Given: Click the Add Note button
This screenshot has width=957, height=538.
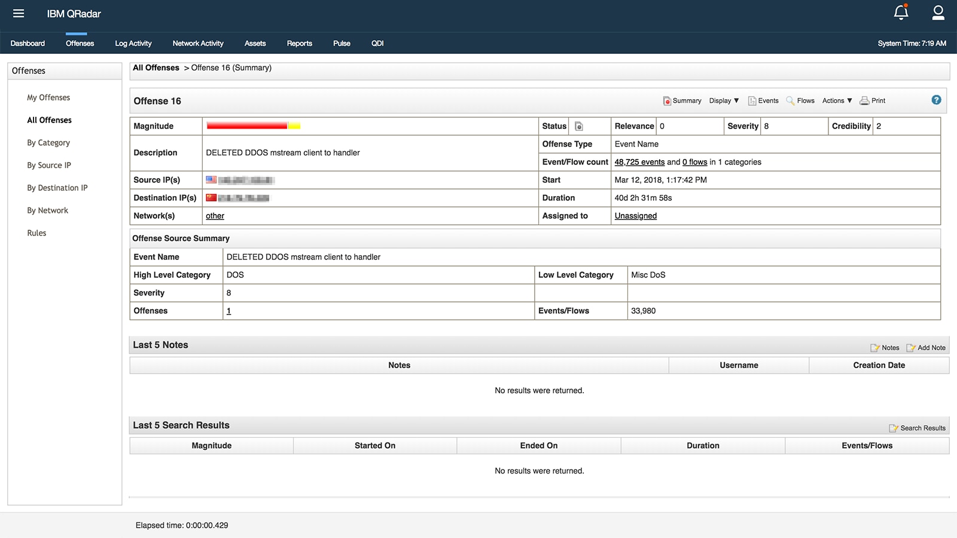Looking at the screenshot, I should coord(926,347).
